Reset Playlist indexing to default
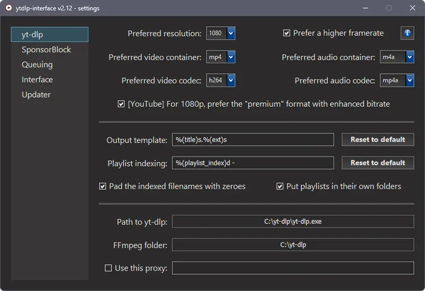This screenshot has width=425, height=291. coord(377,163)
